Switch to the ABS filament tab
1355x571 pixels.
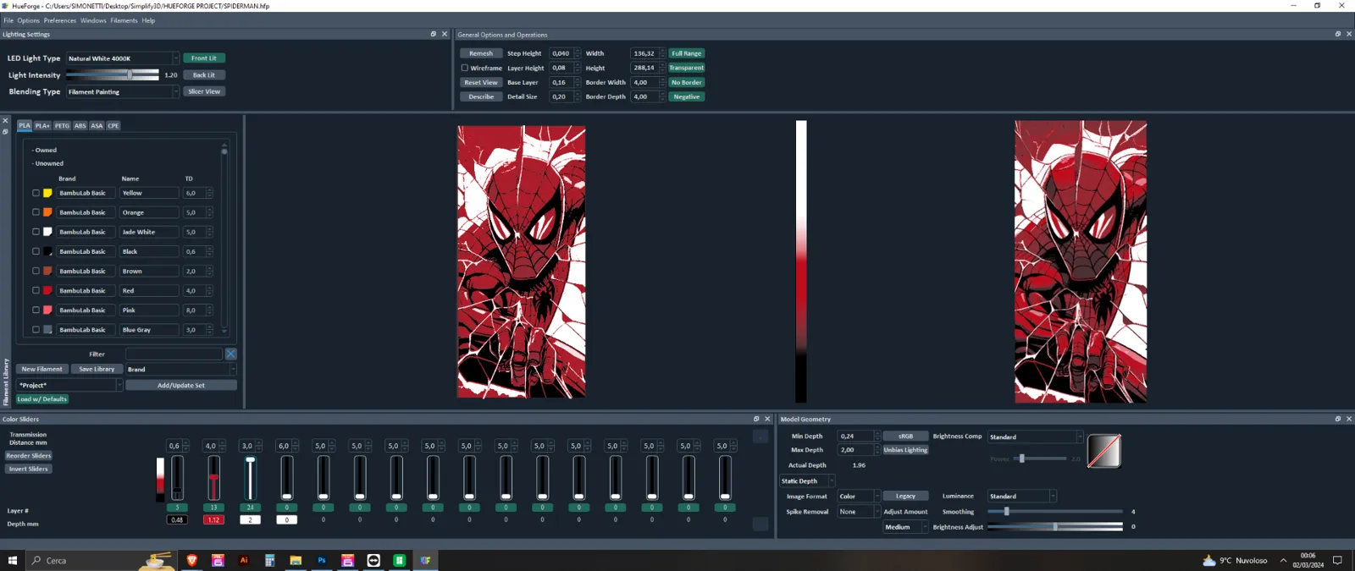tap(80, 125)
